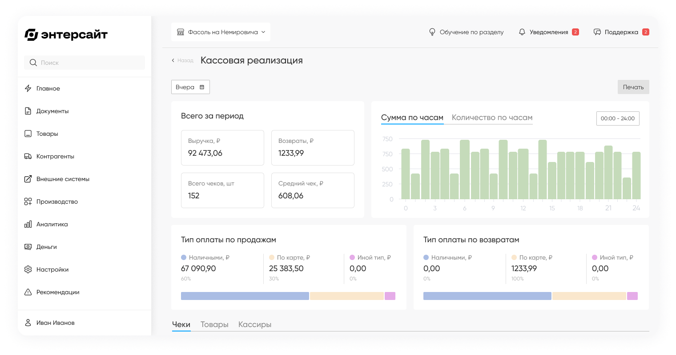This screenshot has height=355, width=676.
Task: Click the gear icon beside Настройки
Action: tap(28, 269)
